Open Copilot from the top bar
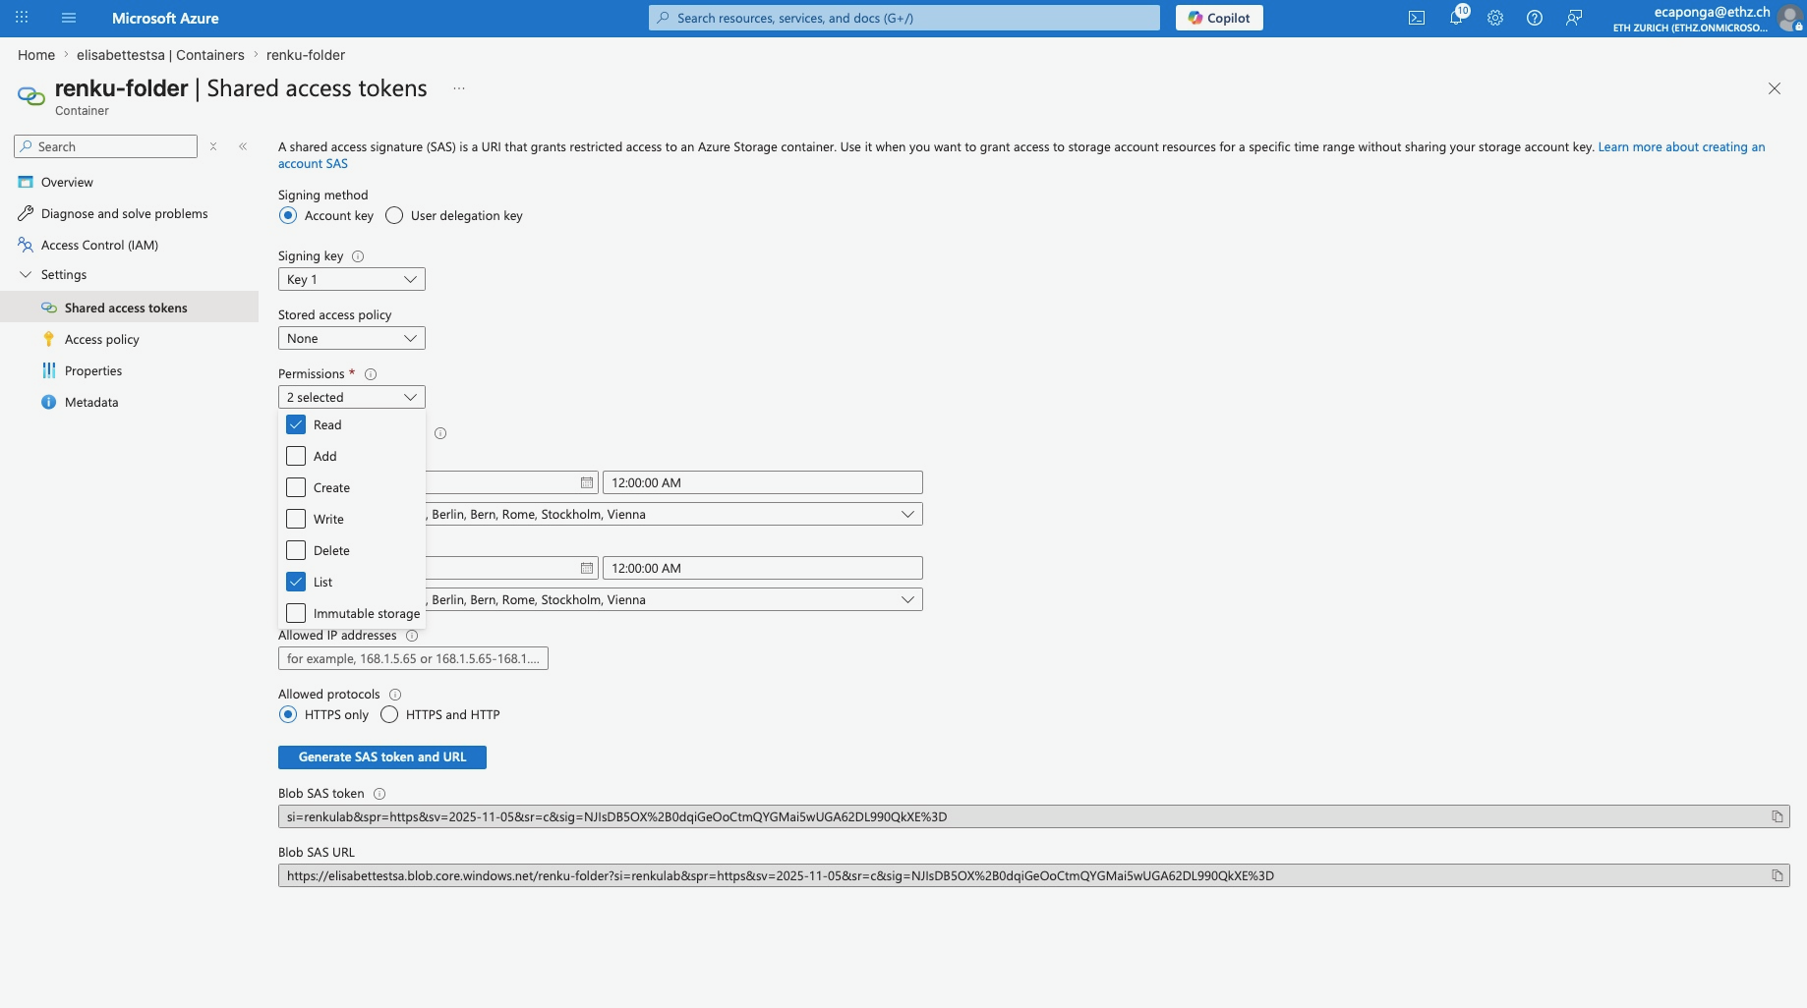This screenshot has width=1807, height=1008. click(x=1219, y=18)
